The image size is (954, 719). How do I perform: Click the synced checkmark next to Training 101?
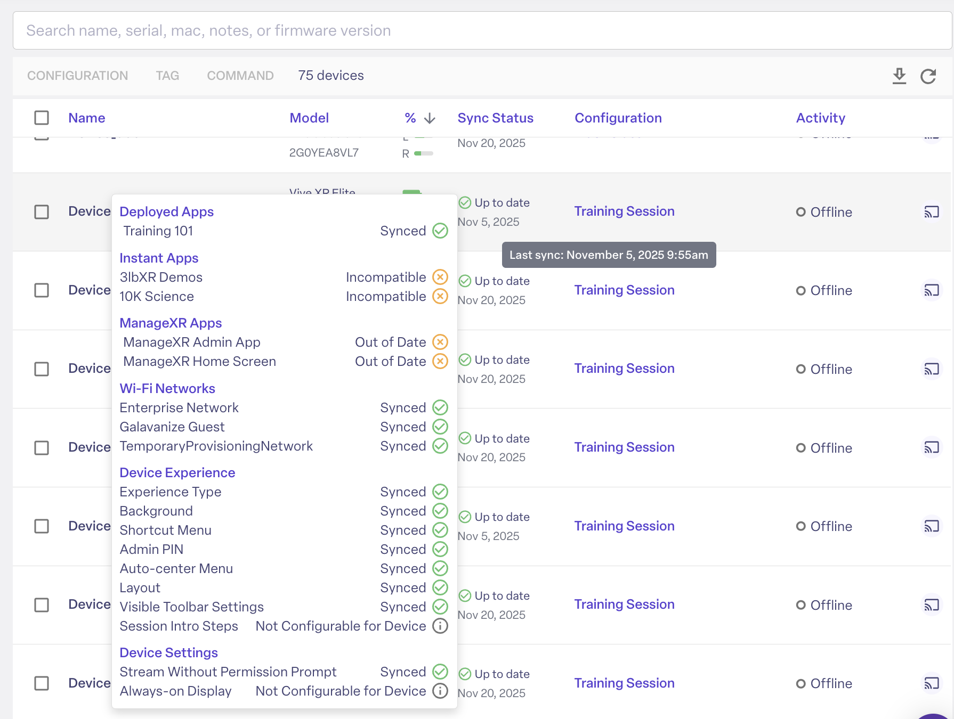[440, 231]
